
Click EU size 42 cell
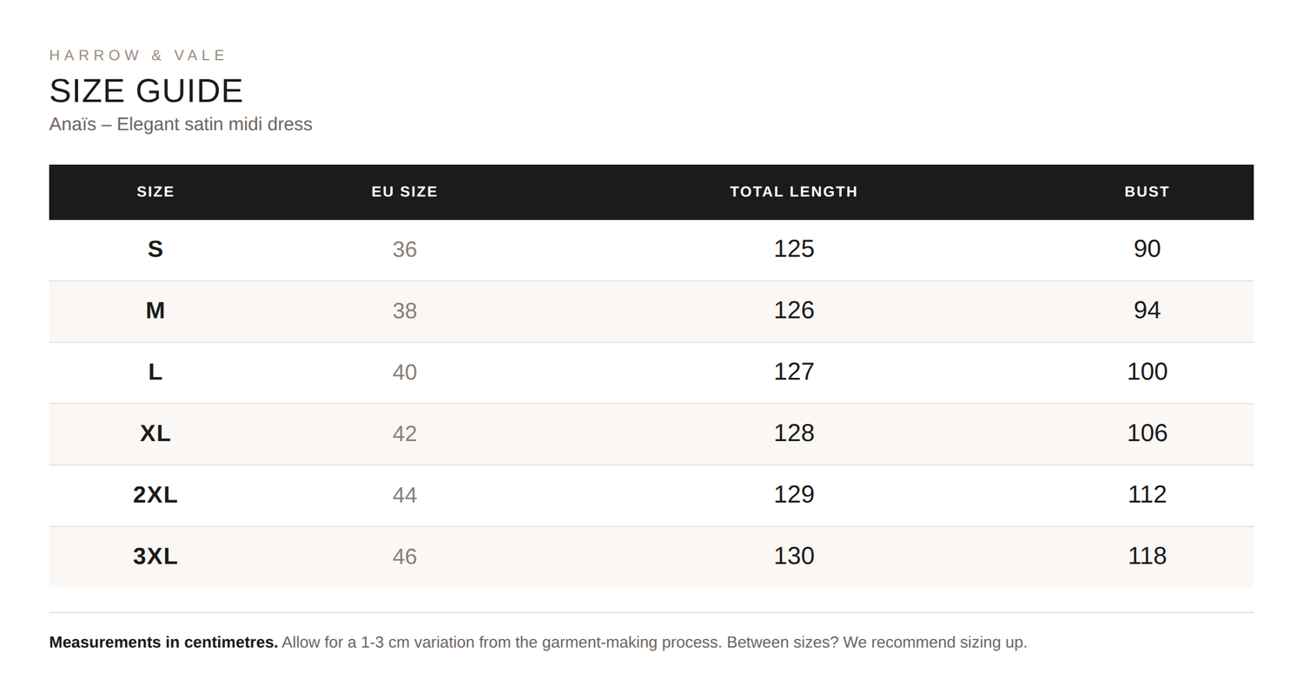pos(405,433)
